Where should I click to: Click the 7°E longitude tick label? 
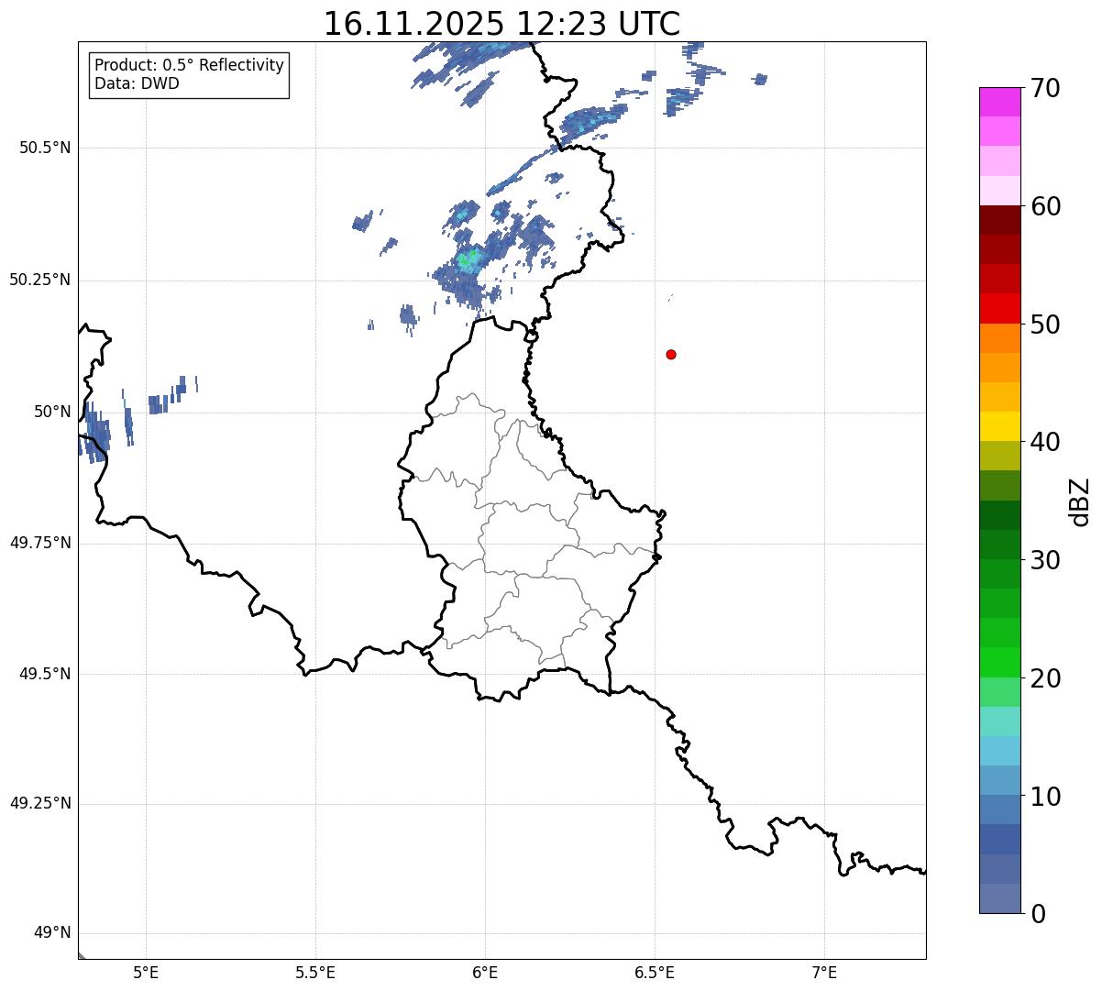pos(824,972)
